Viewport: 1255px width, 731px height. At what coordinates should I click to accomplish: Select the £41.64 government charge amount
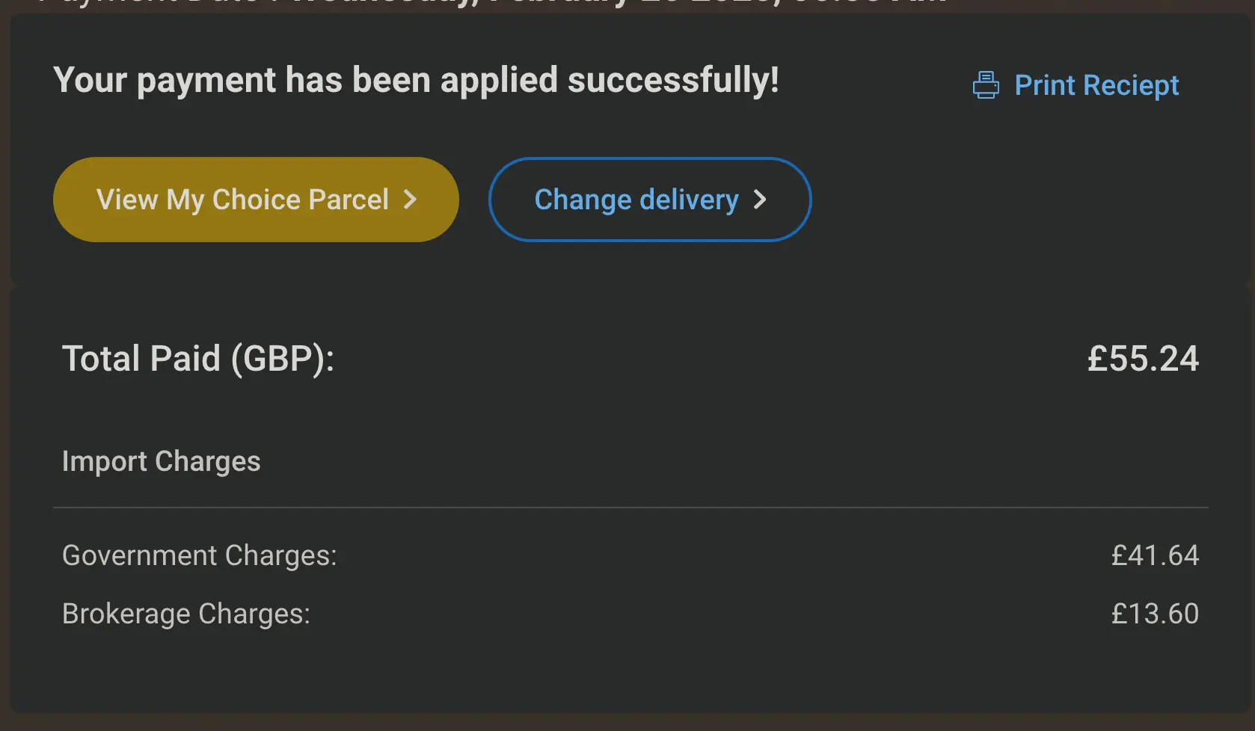tap(1154, 555)
